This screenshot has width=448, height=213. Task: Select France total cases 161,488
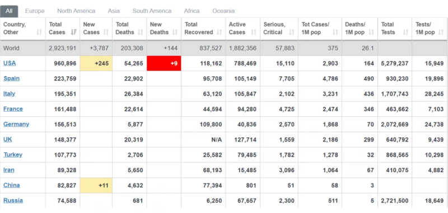[x=65, y=109]
